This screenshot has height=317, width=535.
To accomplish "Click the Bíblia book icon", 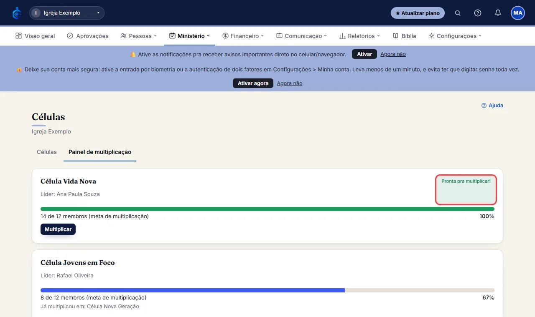I will 395,36.
